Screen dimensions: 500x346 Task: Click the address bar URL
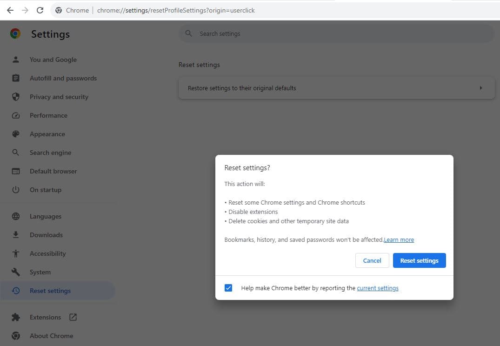(176, 10)
